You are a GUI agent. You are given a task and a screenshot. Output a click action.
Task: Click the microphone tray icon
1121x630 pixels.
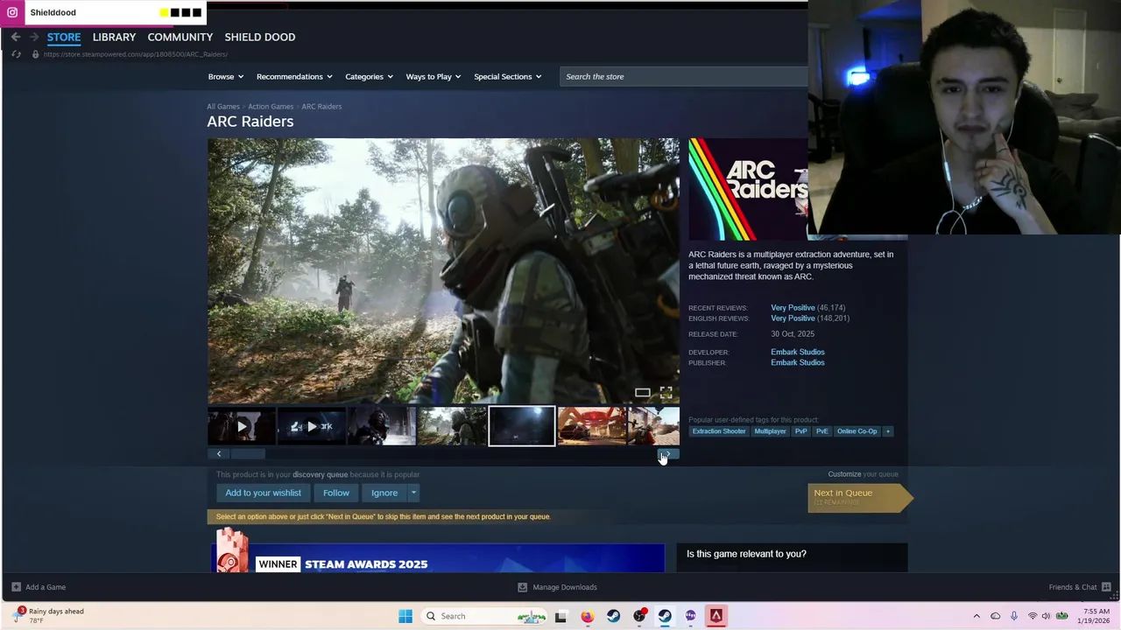tap(1014, 616)
